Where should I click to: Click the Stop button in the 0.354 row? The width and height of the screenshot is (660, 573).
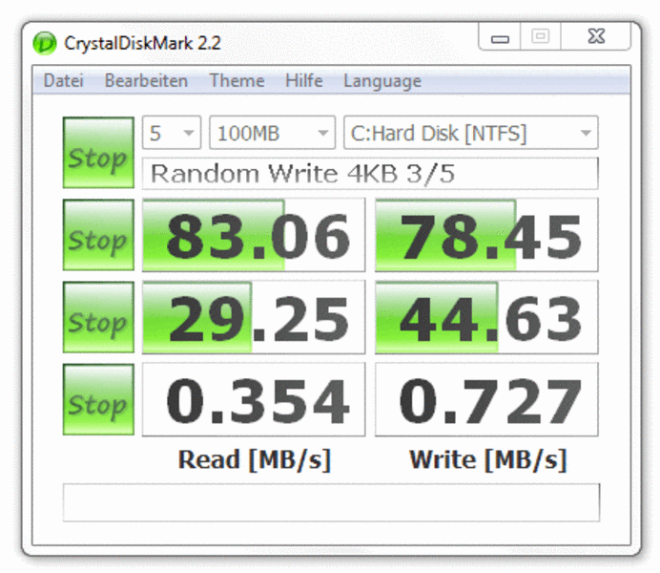98,399
